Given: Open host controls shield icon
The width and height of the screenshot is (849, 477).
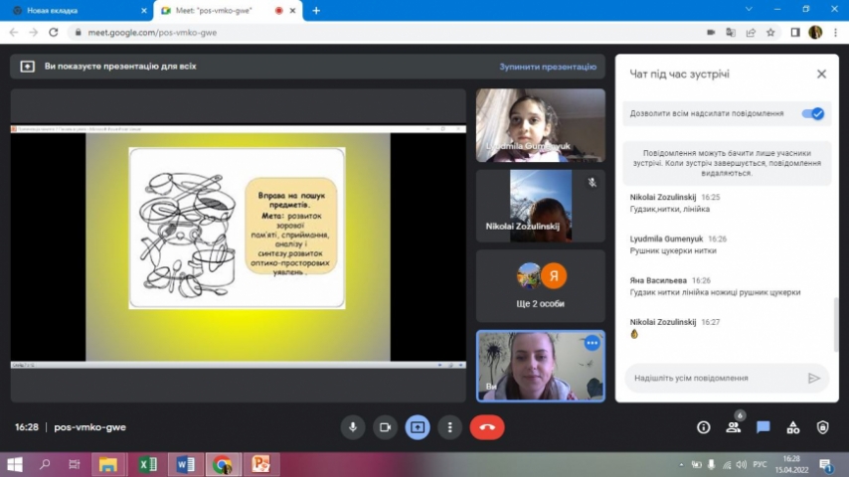Looking at the screenshot, I should [x=822, y=427].
